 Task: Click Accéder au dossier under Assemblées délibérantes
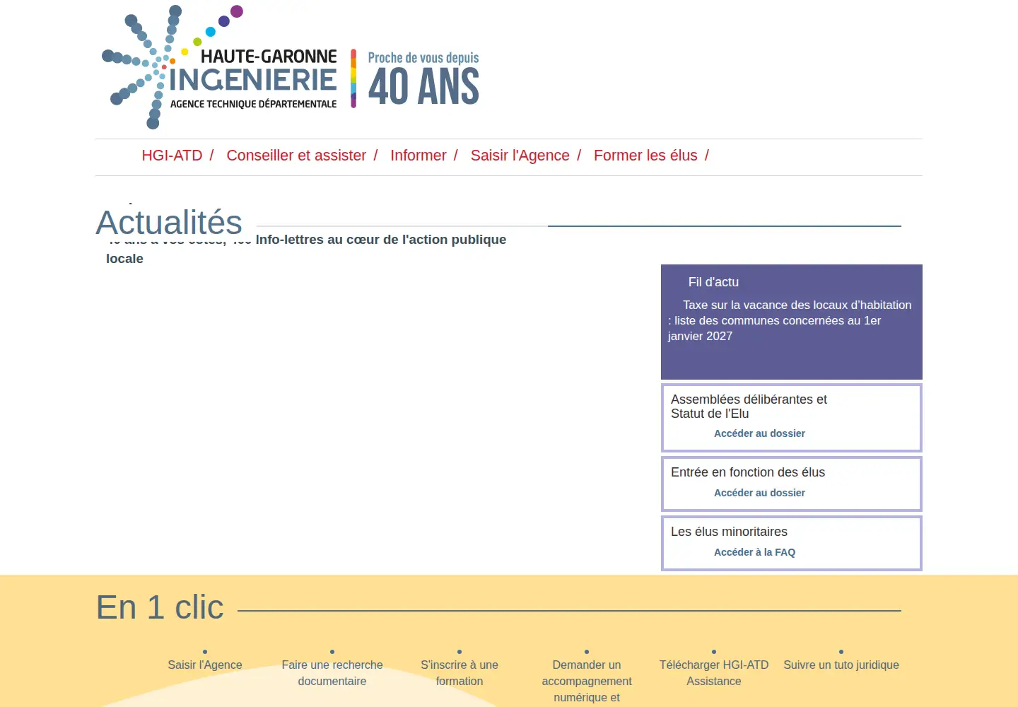click(x=759, y=433)
